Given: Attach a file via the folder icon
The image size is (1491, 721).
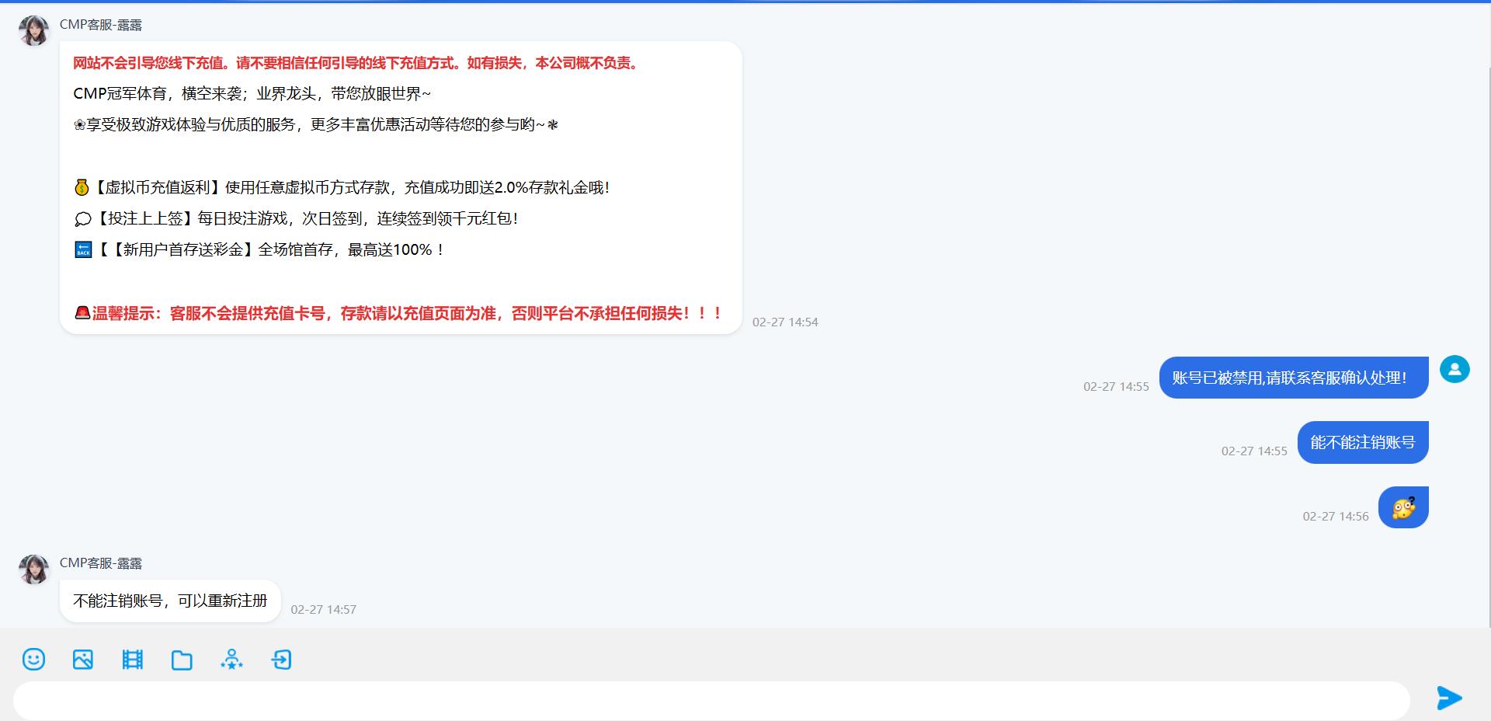Looking at the screenshot, I should tap(182, 660).
